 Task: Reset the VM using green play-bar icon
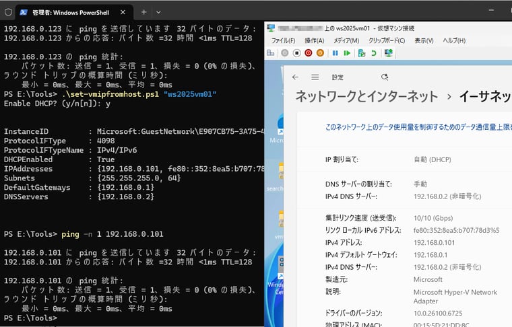click(347, 52)
